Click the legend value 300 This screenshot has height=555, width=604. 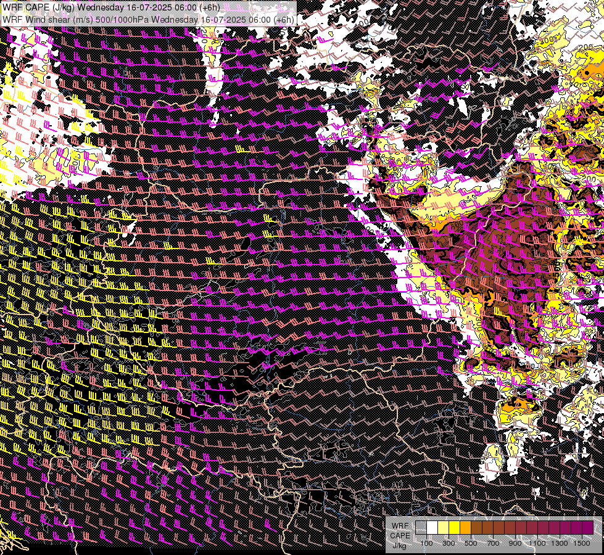point(449,543)
